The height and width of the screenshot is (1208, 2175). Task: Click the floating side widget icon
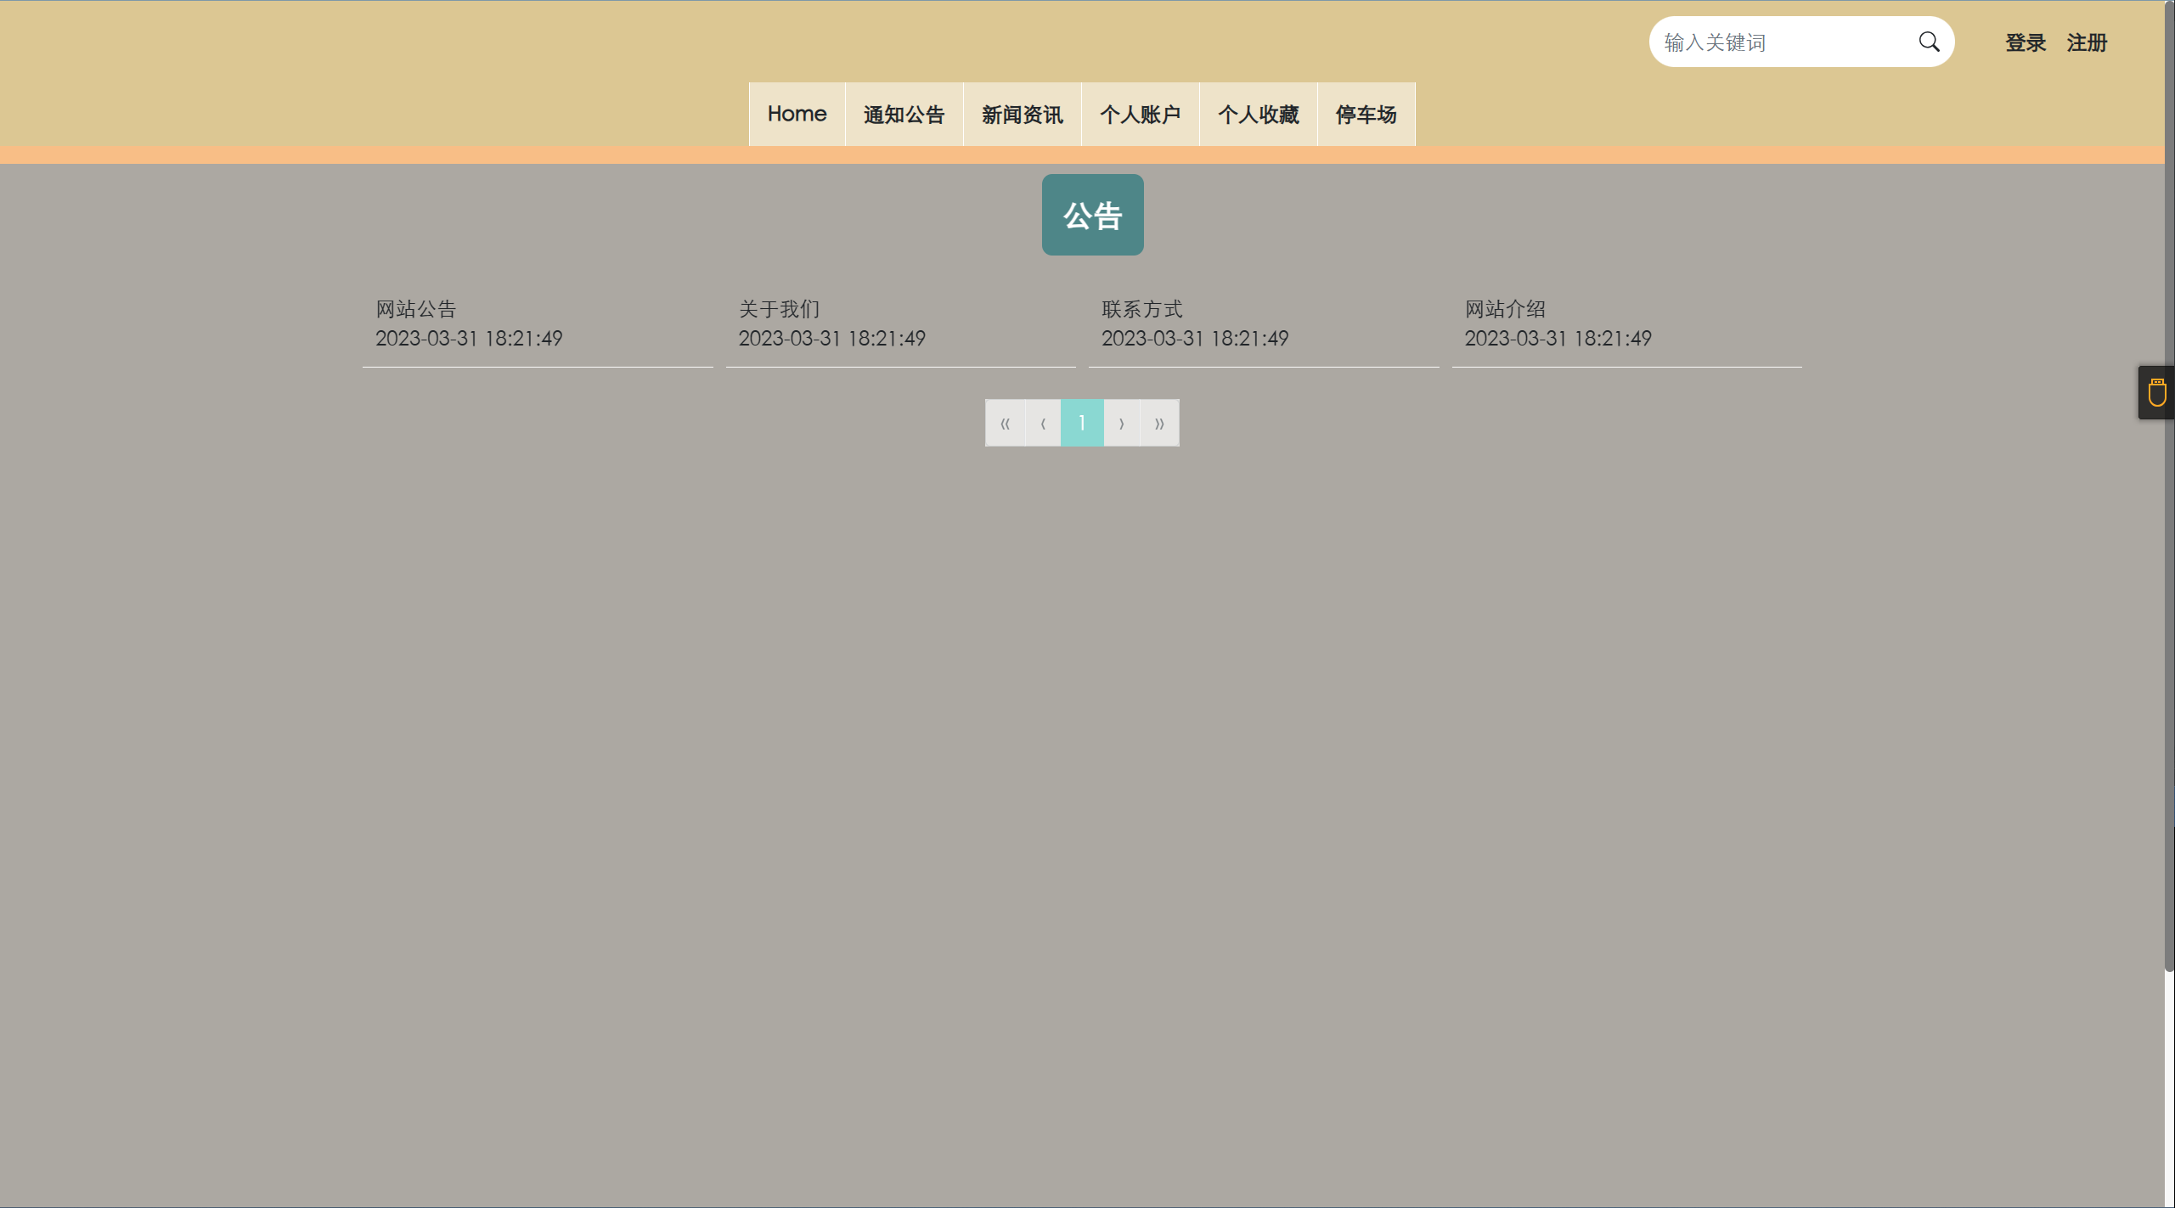point(2156,393)
